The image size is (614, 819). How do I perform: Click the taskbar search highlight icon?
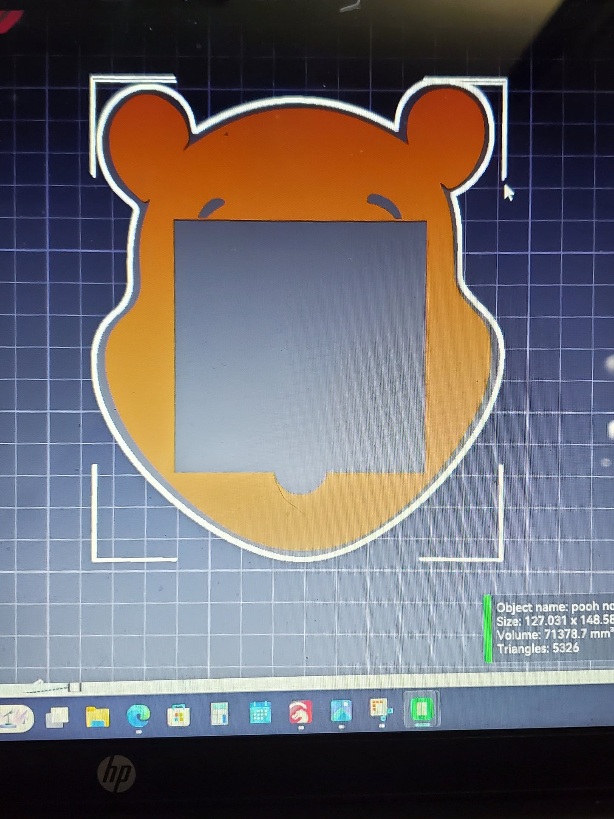tap(16, 719)
